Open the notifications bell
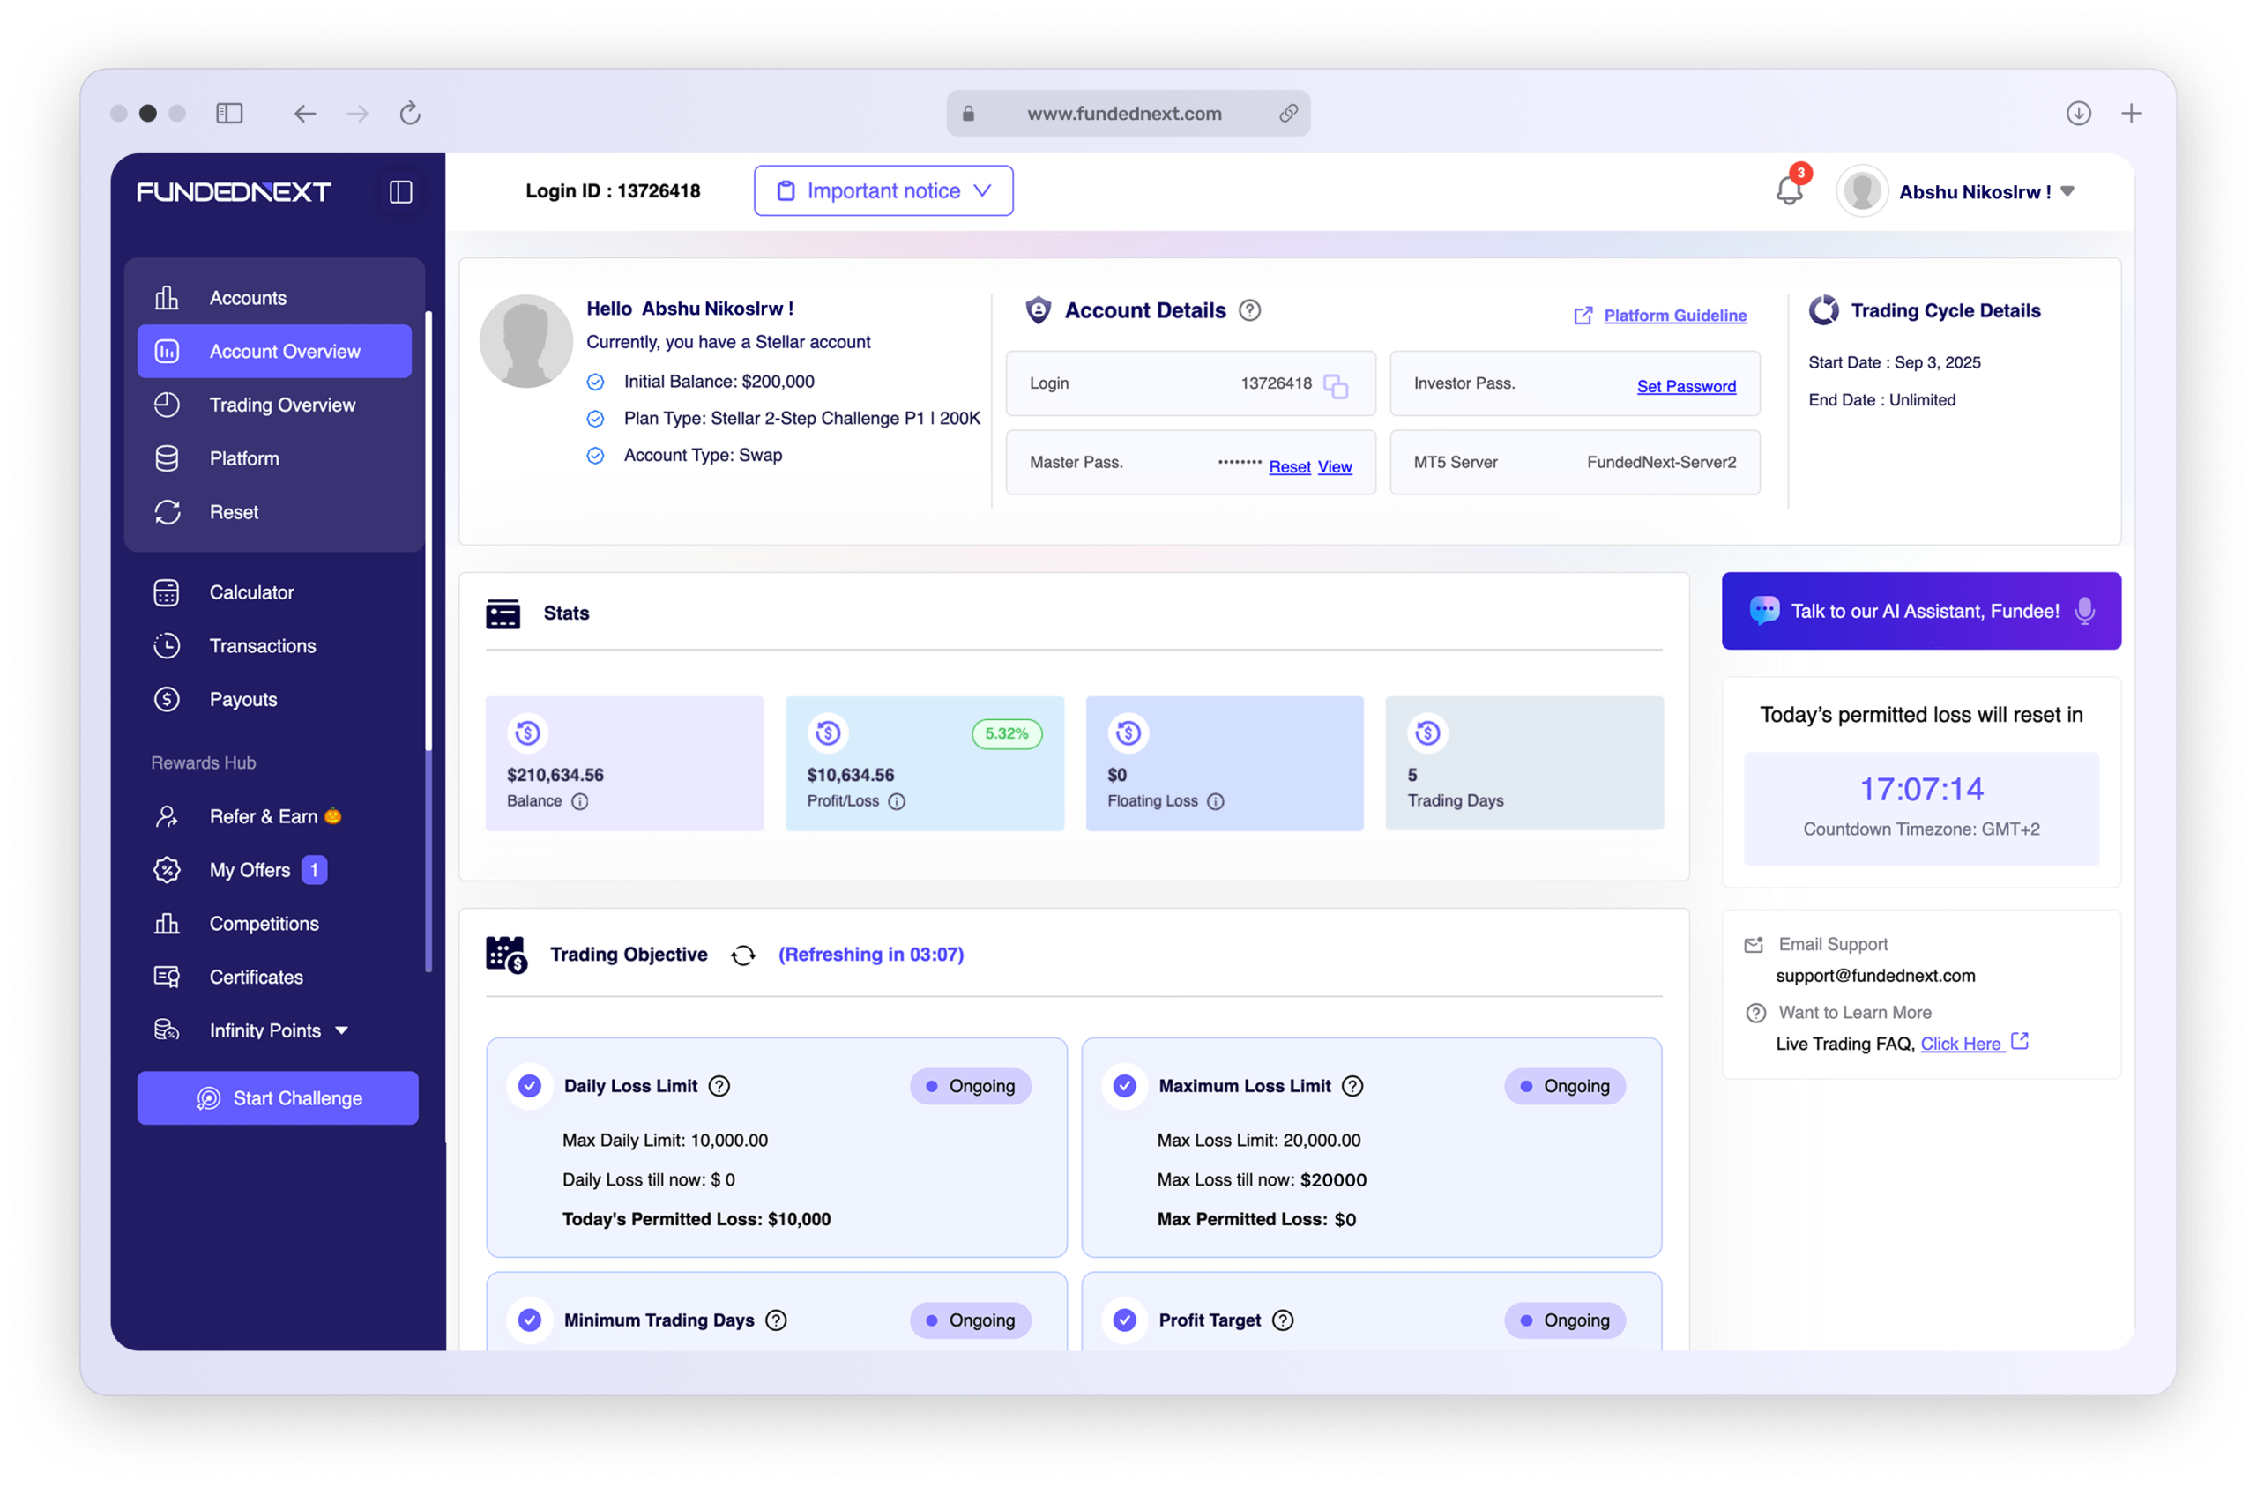Image resolution: width=2257 pixels, height=1487 pixels. [x=1790, y=190]
